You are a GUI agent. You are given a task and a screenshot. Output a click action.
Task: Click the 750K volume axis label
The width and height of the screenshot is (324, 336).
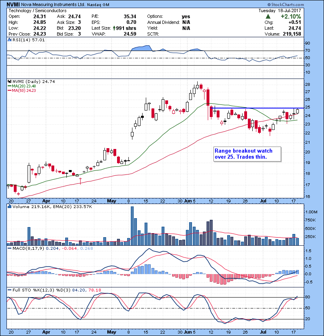tap(311, 220)
